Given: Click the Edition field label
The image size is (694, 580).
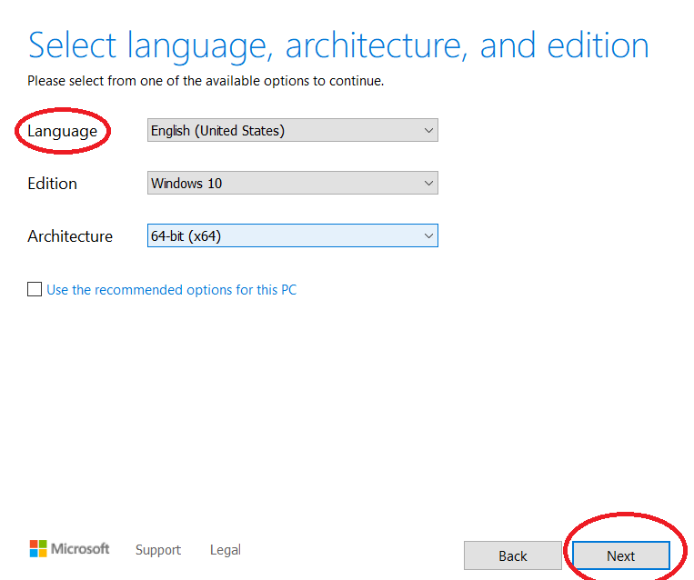Looking at the screenshot, I should coord(52,184).
